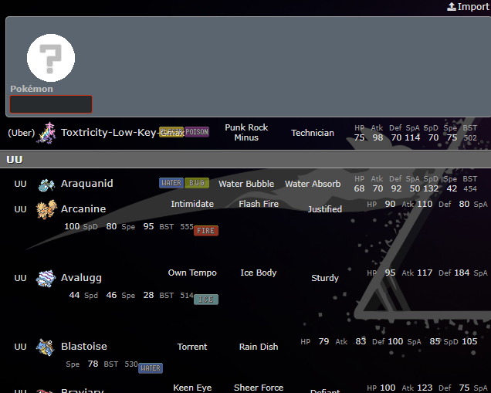The width and height of the screenshot is (491, 393).
Task: Click the Blastoise sprite icon
Action: click(x=46, y=347)
